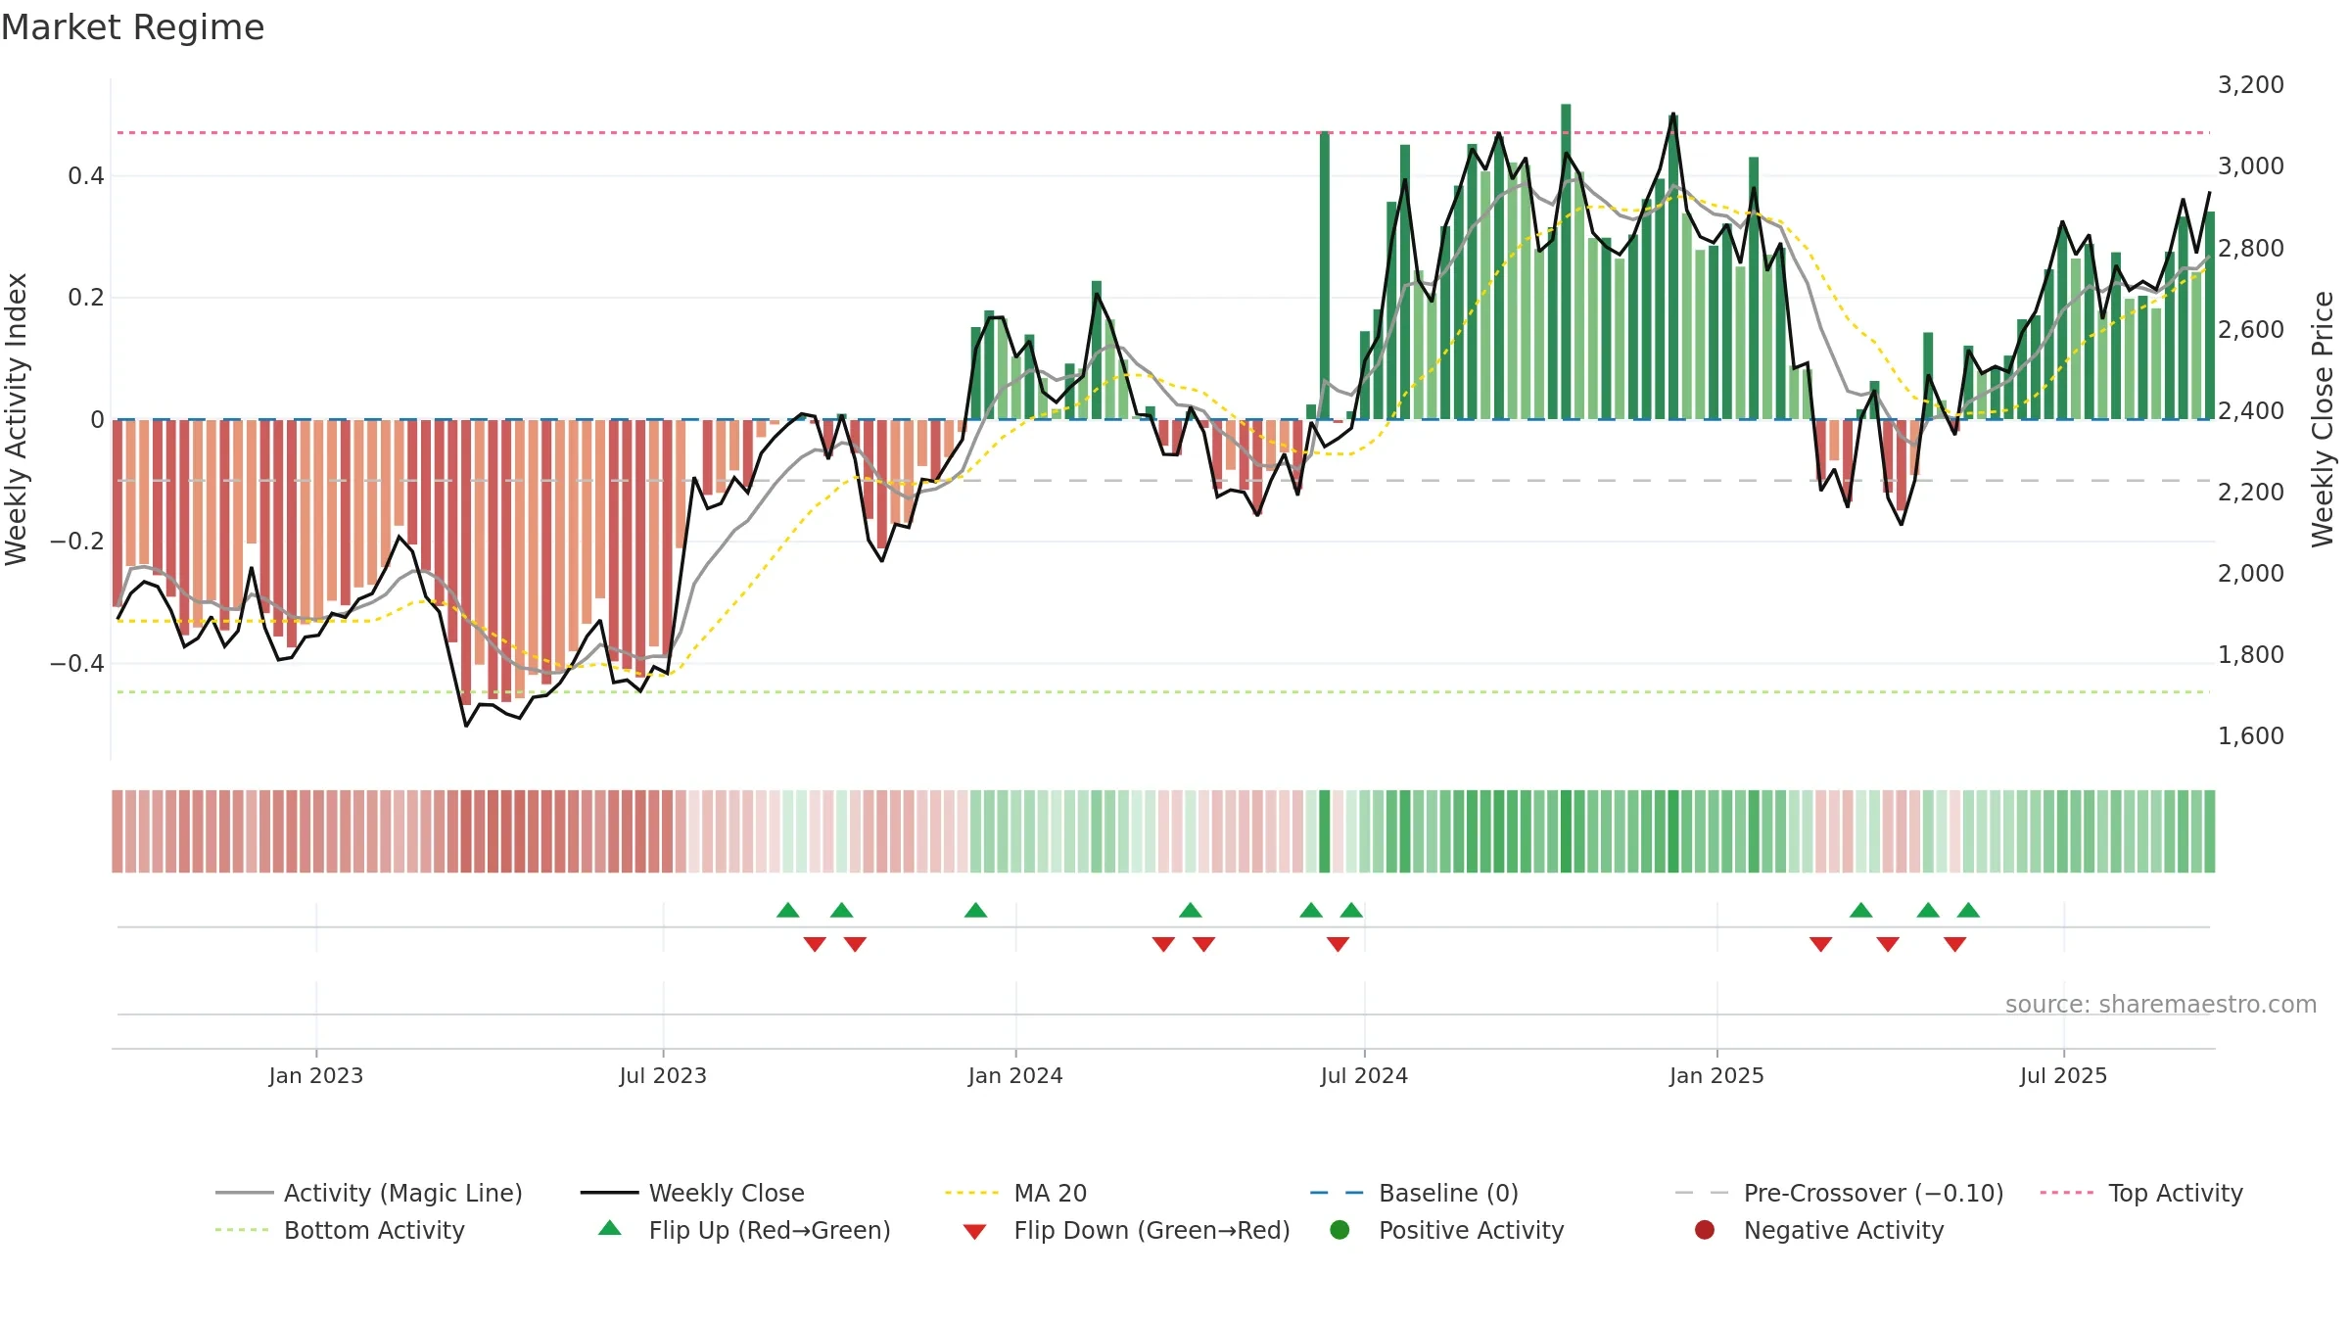The image size is (2350, 1322).
Task: Click the 3,000 price axis tick label
Action: pos(2251,166)
